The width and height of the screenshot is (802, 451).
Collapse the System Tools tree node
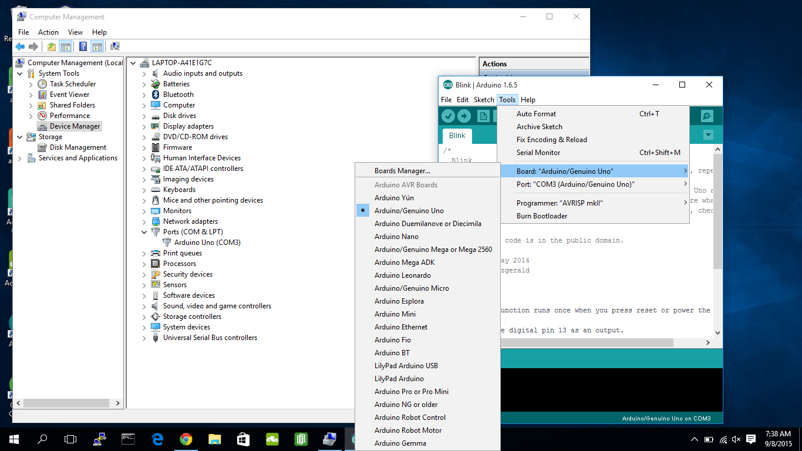point(20,73)
